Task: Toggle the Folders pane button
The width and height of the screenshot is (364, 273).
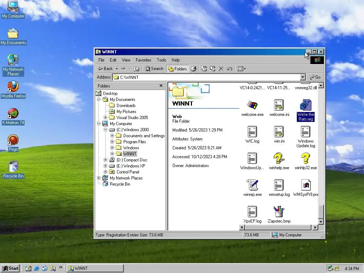Action: click(x=178, y=69)
